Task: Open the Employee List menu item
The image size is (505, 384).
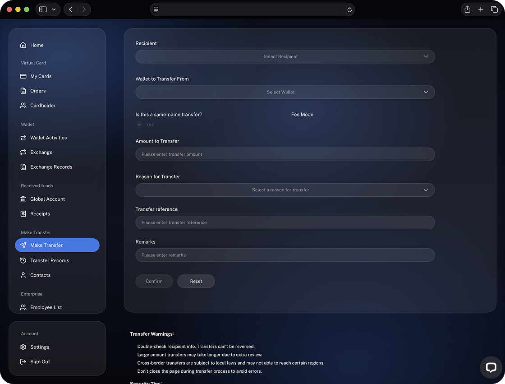Action: (x=46, y=307)
